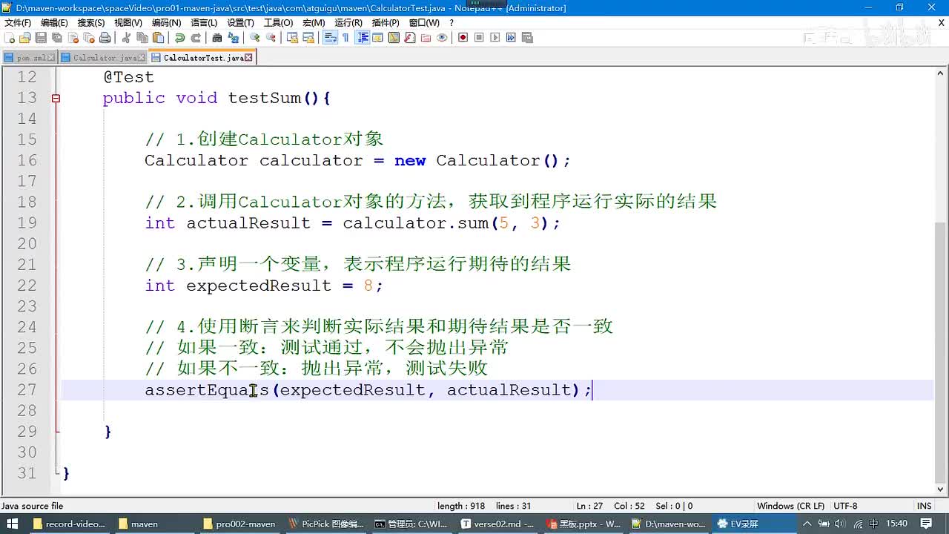
Task: Click the Open file toolbar icon
Action: (x=25, y=38)
